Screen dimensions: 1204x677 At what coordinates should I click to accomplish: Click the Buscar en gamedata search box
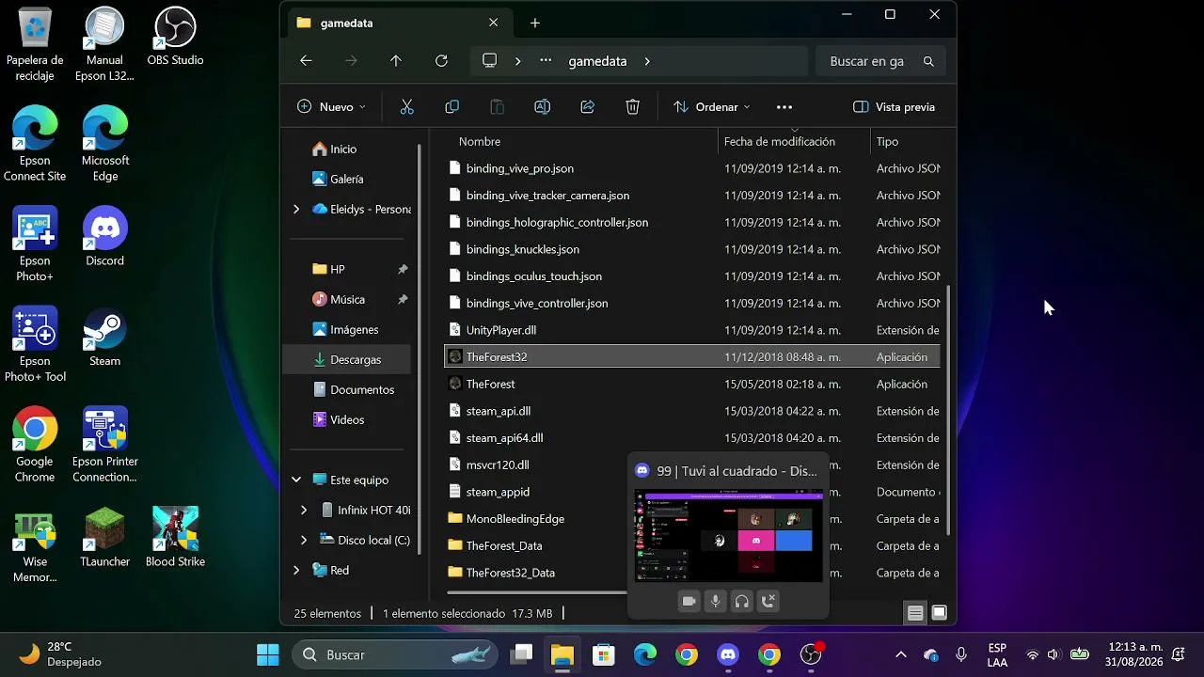coord(880,61)
